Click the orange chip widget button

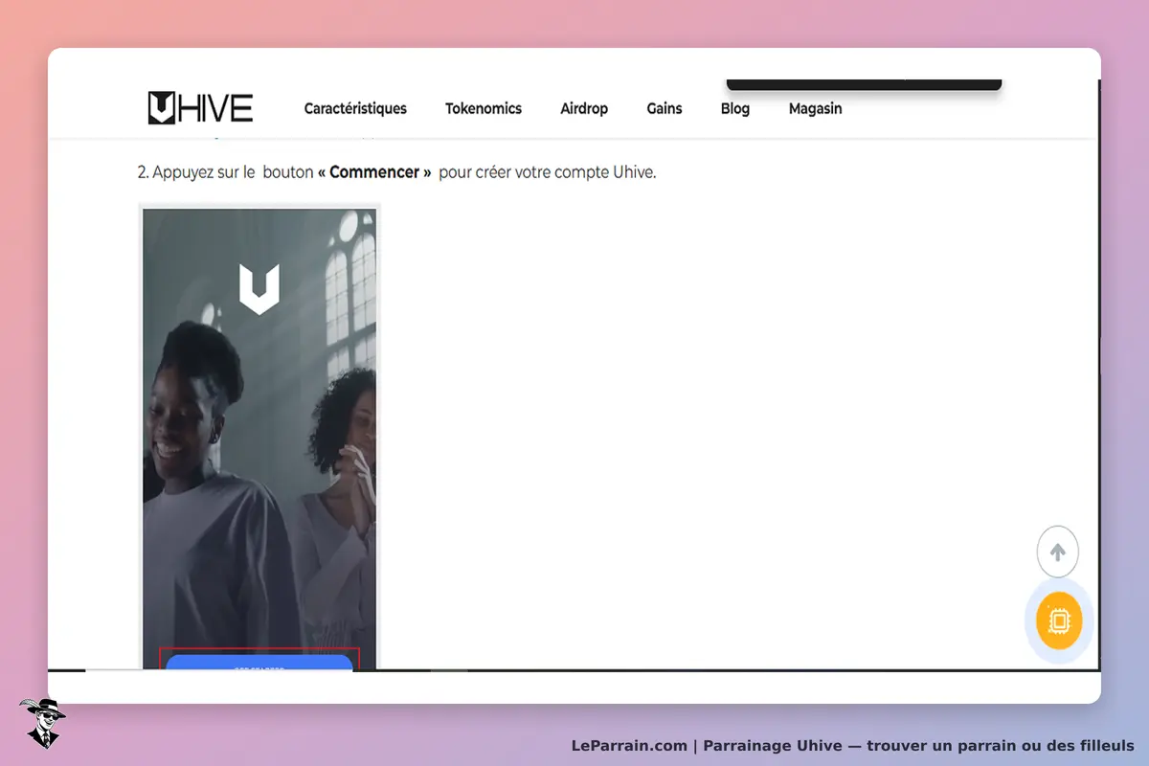pos(1059,620)
